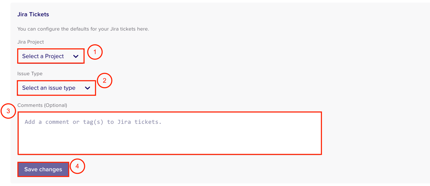Click the 'Add a comment or tag(s)' placeholder text
Screen dimensions: 430x186
click(x=93, y=122)
